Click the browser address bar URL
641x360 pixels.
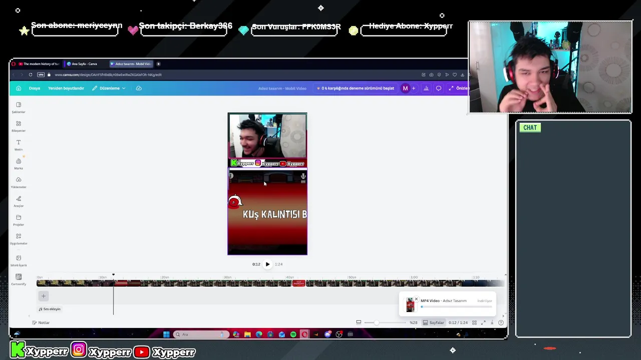point(108,74)
